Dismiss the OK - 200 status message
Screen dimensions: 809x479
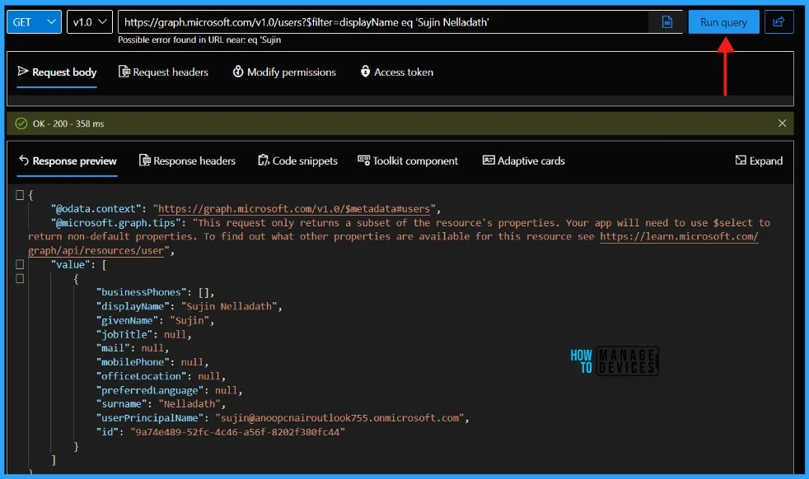coord(782,123)
